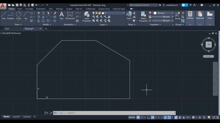Toggle the layer on/off lightbulb icon

93,13
